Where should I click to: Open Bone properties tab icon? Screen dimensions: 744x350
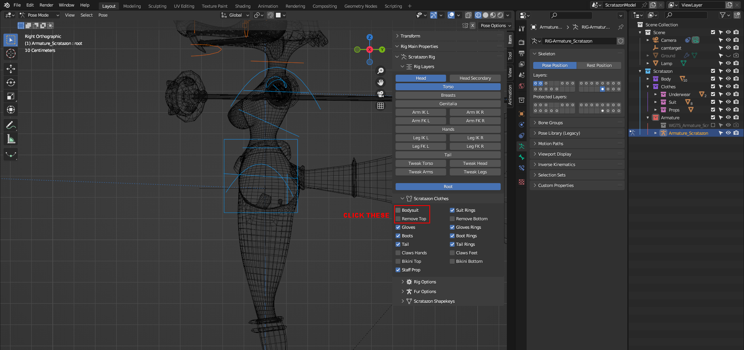pos(522,157)
